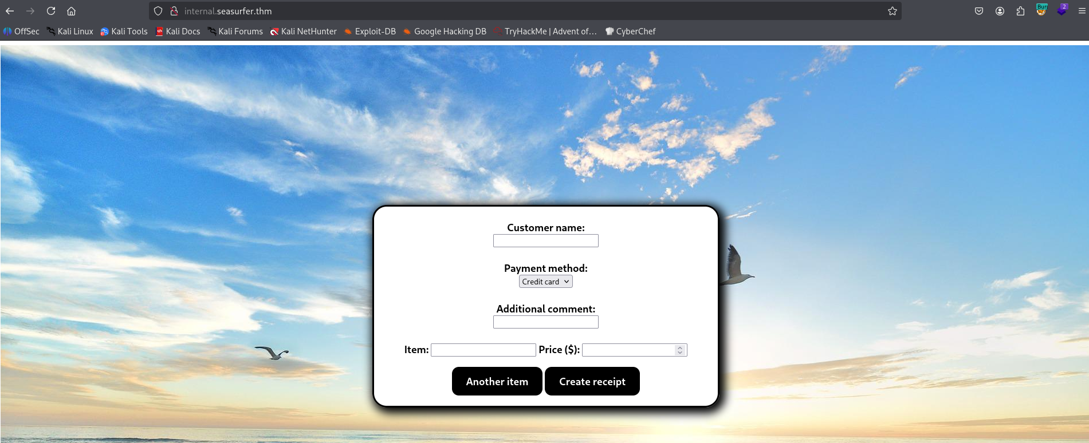
Task: Expand the Payment method dropdown
Action: click(545, 282)
